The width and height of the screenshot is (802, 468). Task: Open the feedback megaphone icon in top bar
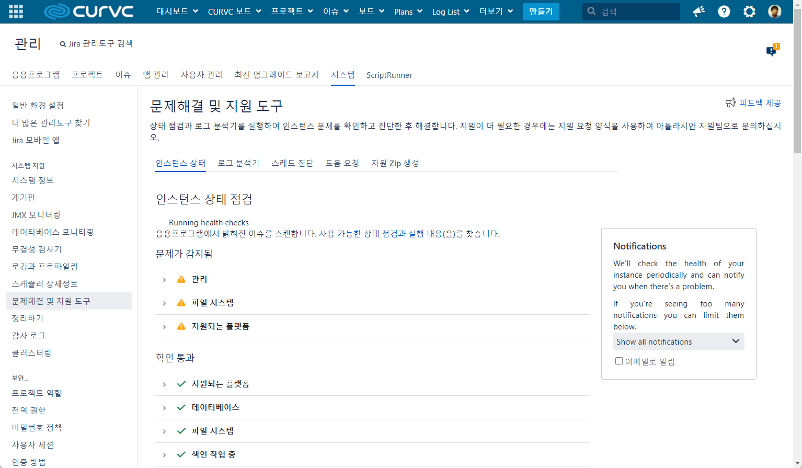click(x=698, y=11)
